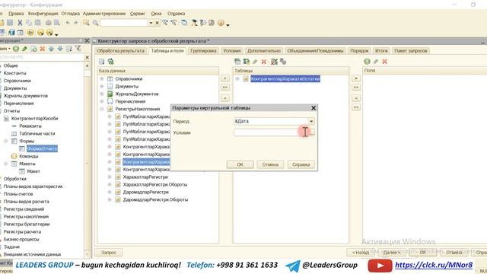Add a field with green plus above Поля
The width and height of the screenshot is (487, 274).
[x=367, y=62]
